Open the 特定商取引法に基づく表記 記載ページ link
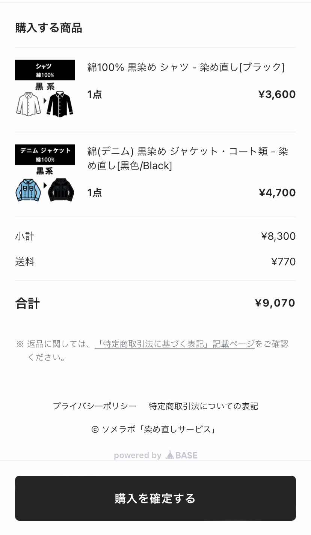This screenshot has height=535, width=311. [175, 344]
